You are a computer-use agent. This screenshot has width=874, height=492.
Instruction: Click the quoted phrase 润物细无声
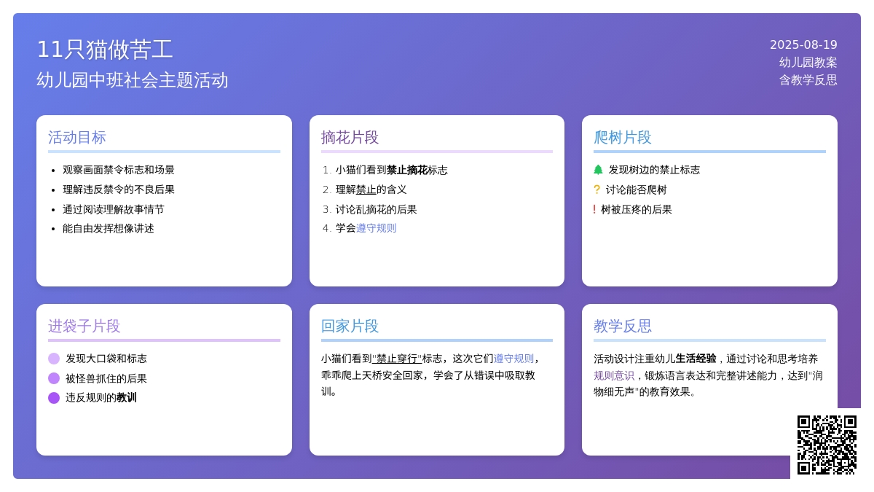coord(708,383)
